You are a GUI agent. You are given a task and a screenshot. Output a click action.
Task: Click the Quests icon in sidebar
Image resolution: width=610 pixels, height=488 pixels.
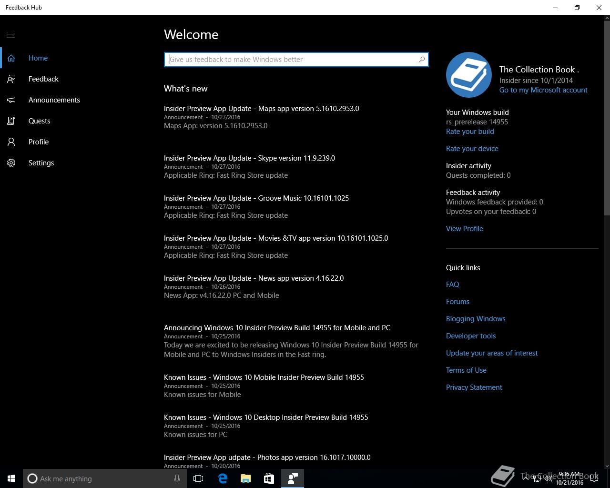pyautogui.click(x=11, y=121)
